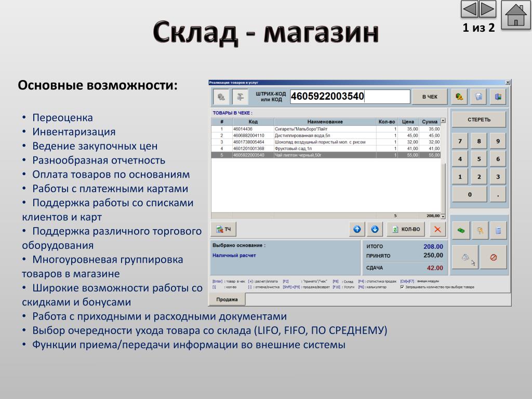Click the ПРИНЯТО value 250,00
532x399 pixels.
pos(433,255)
